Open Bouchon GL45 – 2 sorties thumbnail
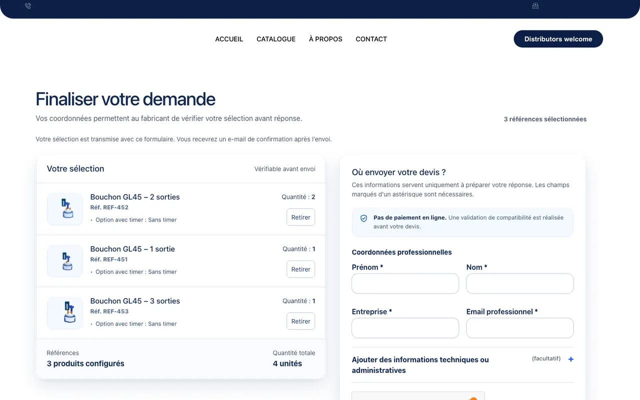This screenshot has height=400, width=640. coord(65,209)
